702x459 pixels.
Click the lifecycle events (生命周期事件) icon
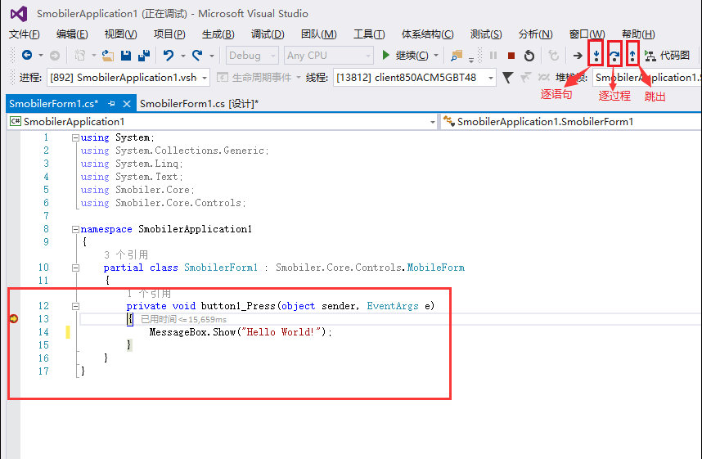222,78
